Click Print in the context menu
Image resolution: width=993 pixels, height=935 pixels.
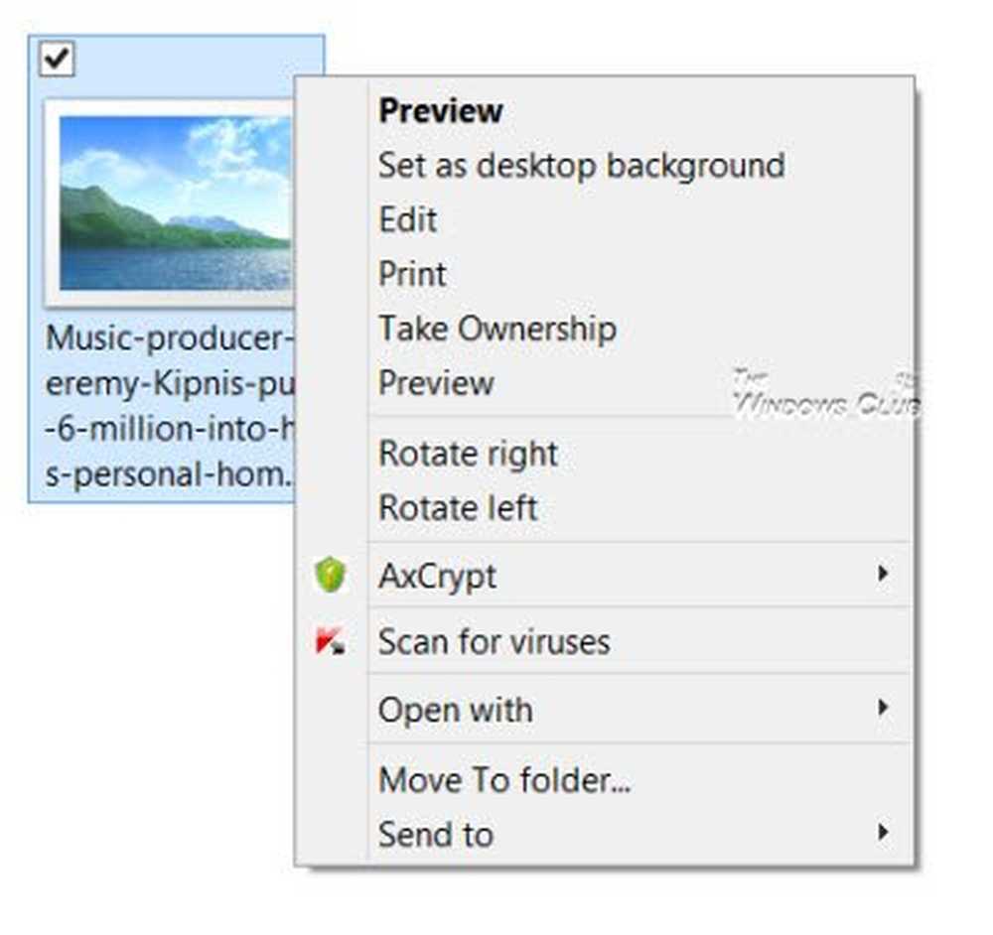coord(412,274)
